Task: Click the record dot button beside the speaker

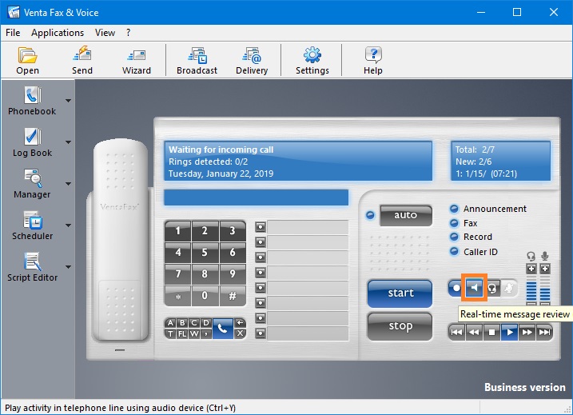Action: [x=456, y=288]
